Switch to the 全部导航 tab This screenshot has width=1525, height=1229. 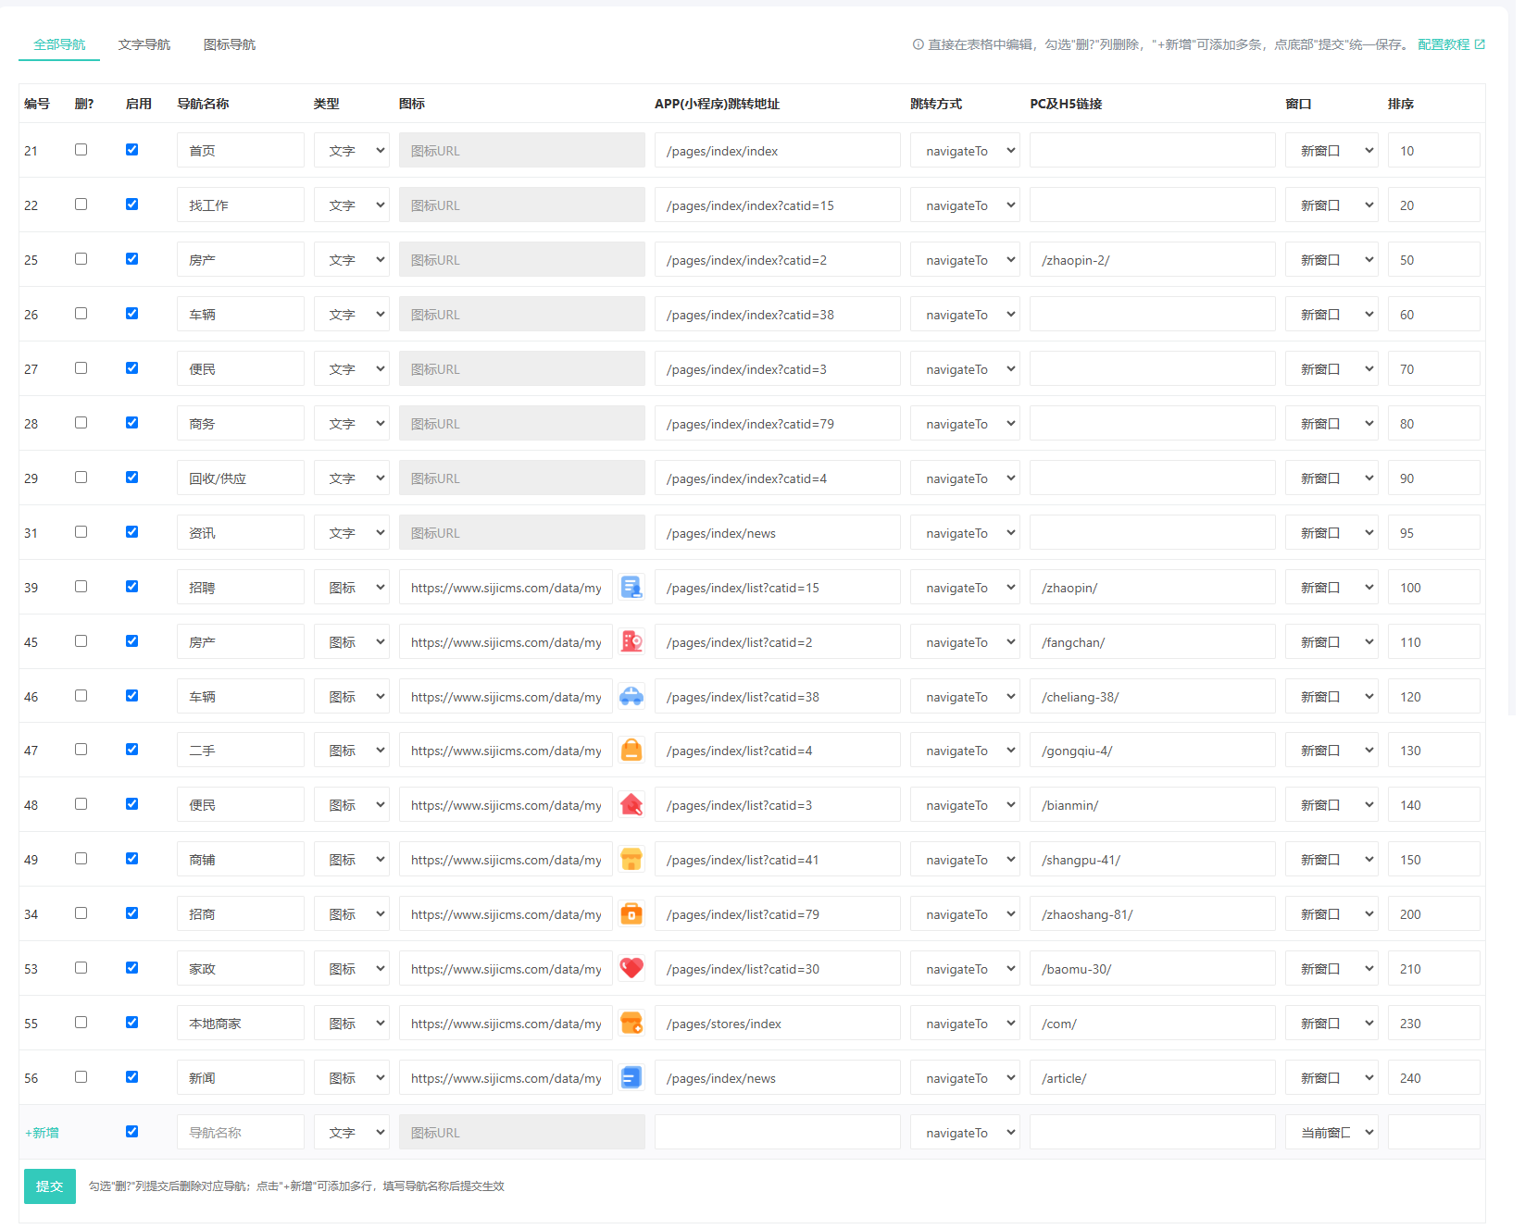[59, 44]
